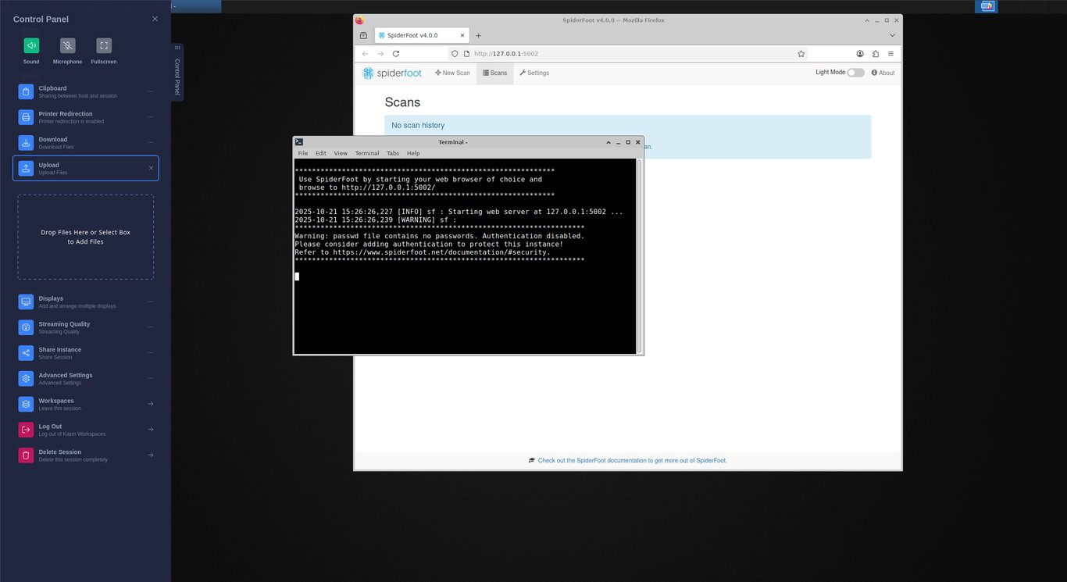Click the spiderfoot logo

(392, 73)
